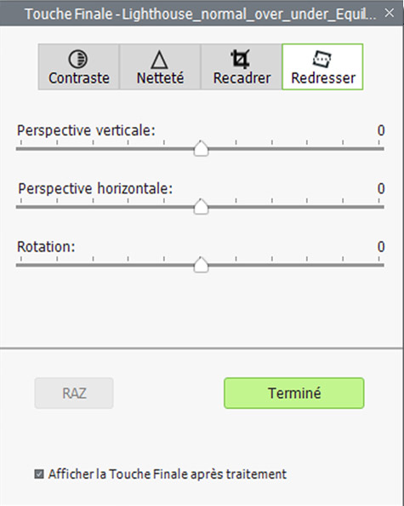Open the Netteté tab label
Viewport: 404px width, 506px height.
(x=160, y=78)
